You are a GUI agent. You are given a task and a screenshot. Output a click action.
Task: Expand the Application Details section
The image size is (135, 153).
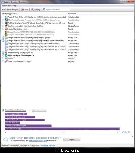[x=39, y=110]
